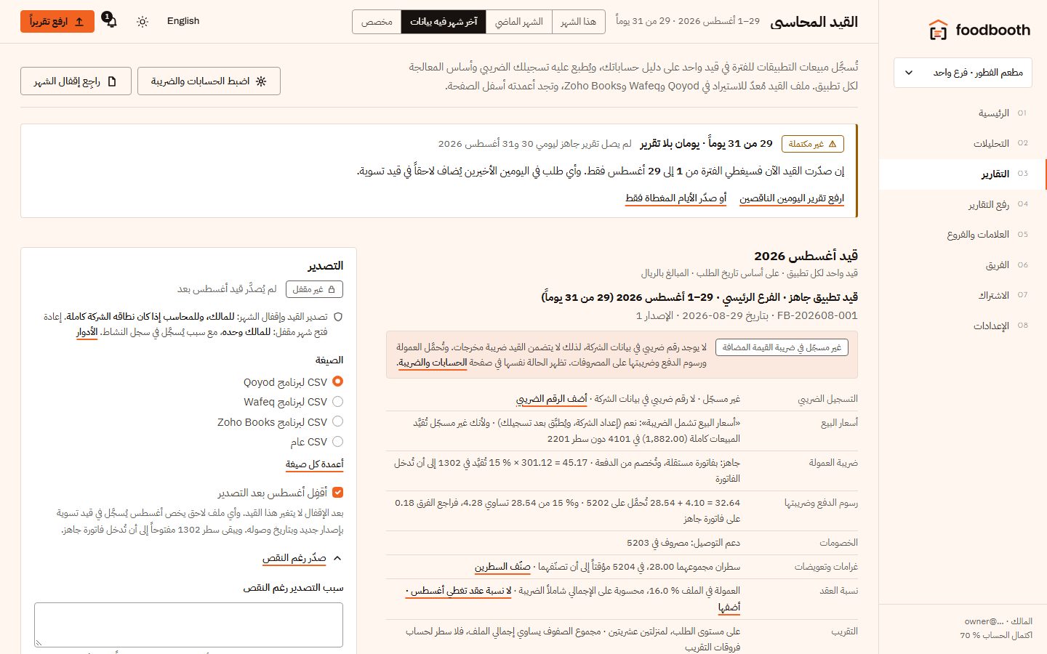
Task: Click the FB-202608-001 entry reference text
Action: point(817,316)
